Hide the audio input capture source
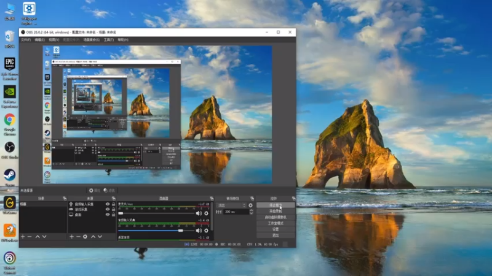 108,204
